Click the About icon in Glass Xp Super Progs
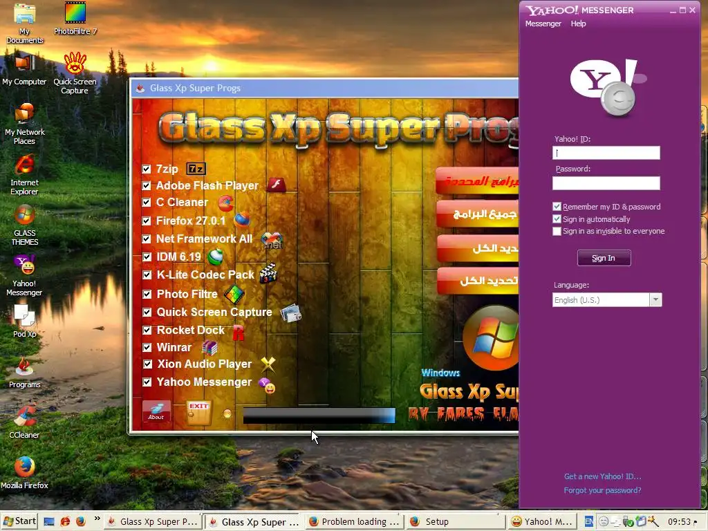Image resolution: width=708 pixels, height=531 pixels. tap(156, 411)
